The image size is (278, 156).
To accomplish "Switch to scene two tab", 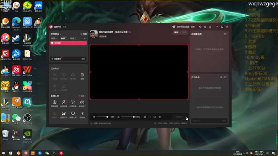I will (64, 38).
